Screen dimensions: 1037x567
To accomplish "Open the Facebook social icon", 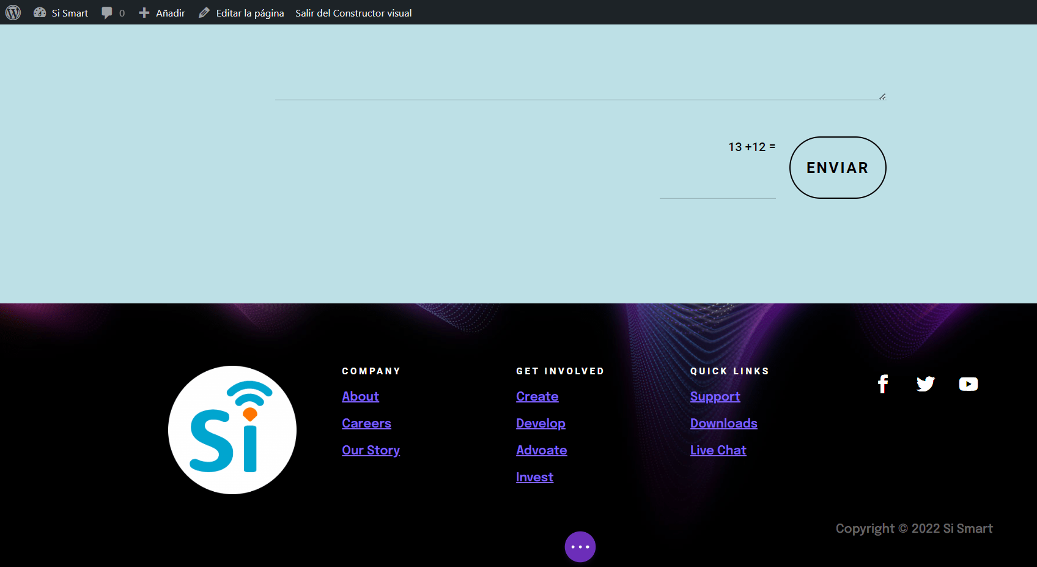I will [x=883, y=384].
